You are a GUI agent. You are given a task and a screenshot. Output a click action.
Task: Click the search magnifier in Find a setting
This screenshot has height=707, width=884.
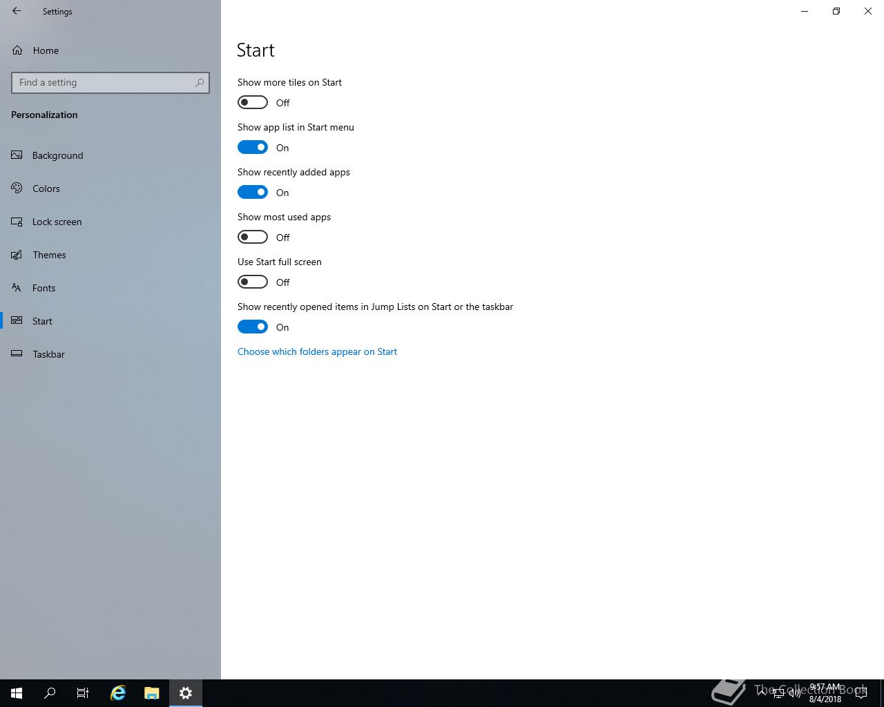click(x=200, y=82)
